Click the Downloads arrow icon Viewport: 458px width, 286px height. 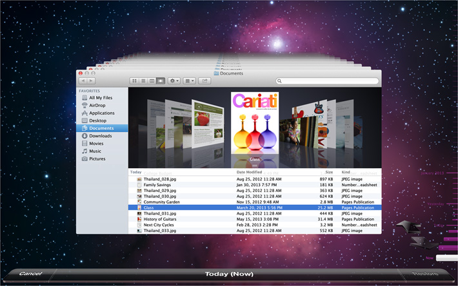(85, 136)
